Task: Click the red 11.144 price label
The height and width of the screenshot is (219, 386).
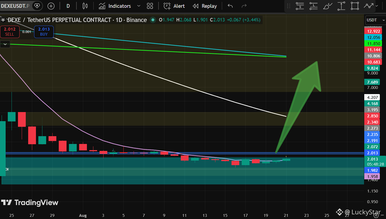Action: pos(374,50)
